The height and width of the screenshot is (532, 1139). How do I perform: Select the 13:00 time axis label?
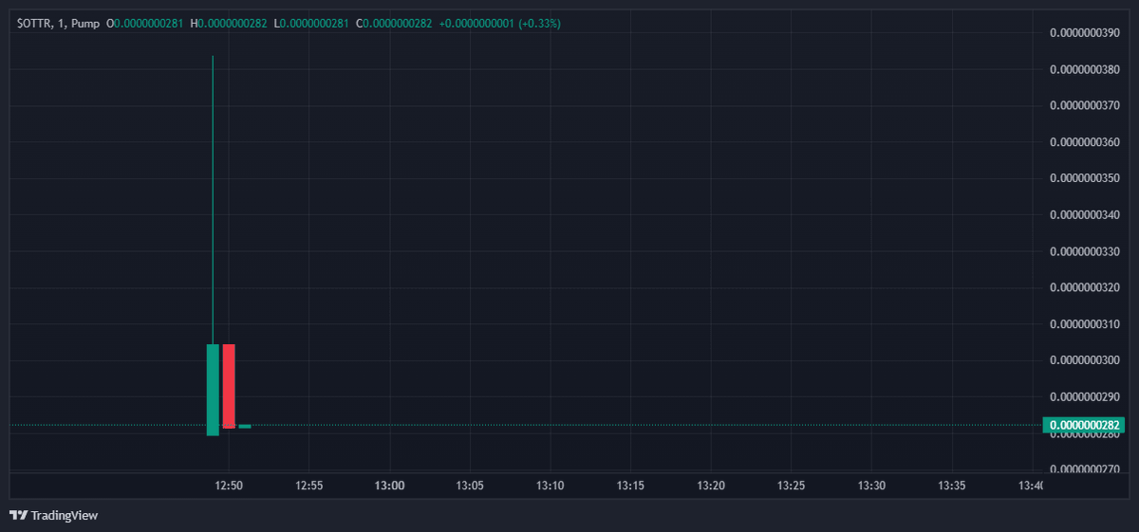[390, 486]
